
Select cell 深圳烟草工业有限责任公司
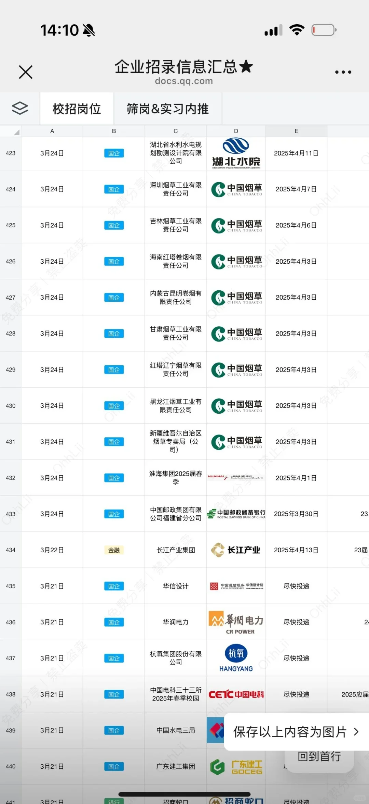coord(176,189)
